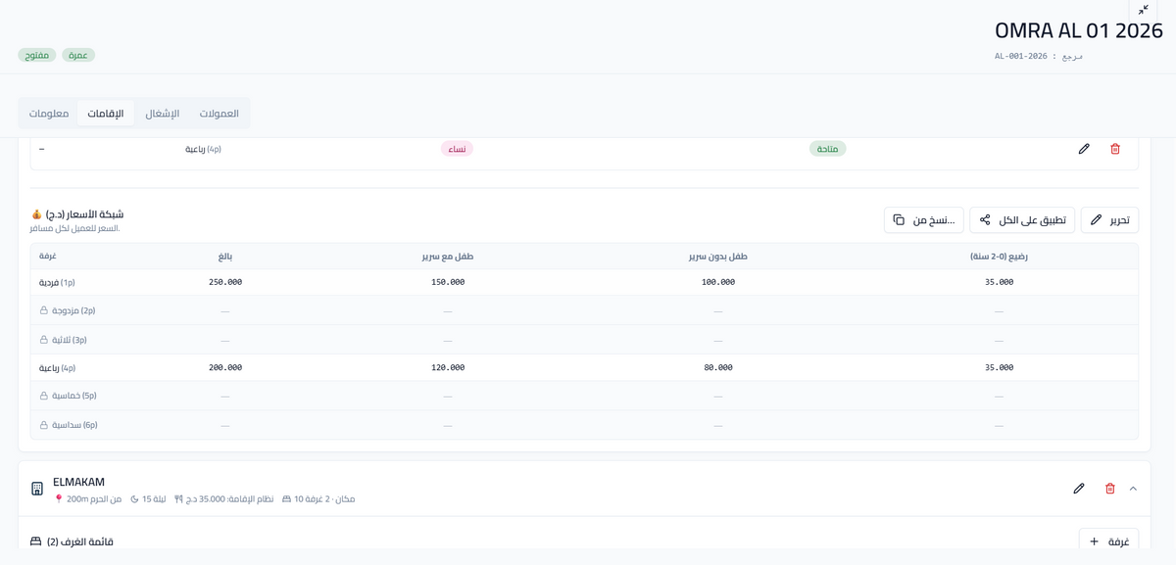Click the مزدوجة (2p) row label
The width and height of the screenshot is (1176, 565).
pyautogui.click(x=73, y=310)
